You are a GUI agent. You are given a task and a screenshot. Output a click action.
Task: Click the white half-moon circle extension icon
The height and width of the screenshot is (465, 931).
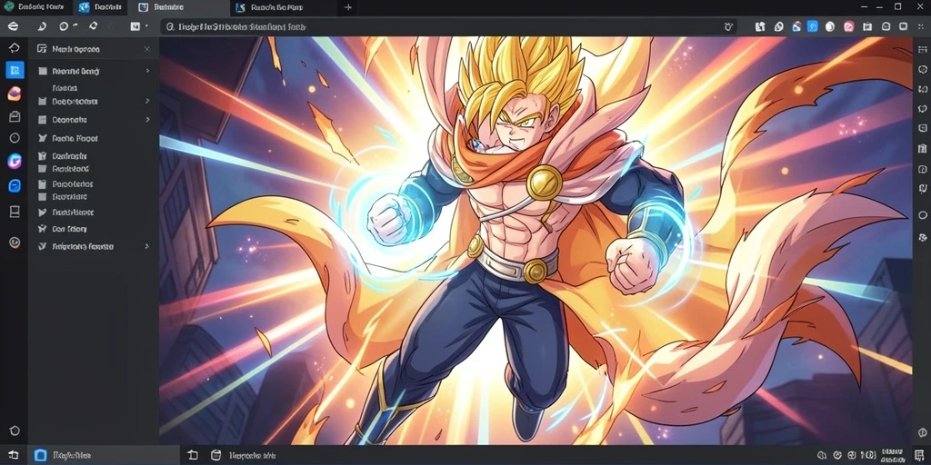[830, 26]
